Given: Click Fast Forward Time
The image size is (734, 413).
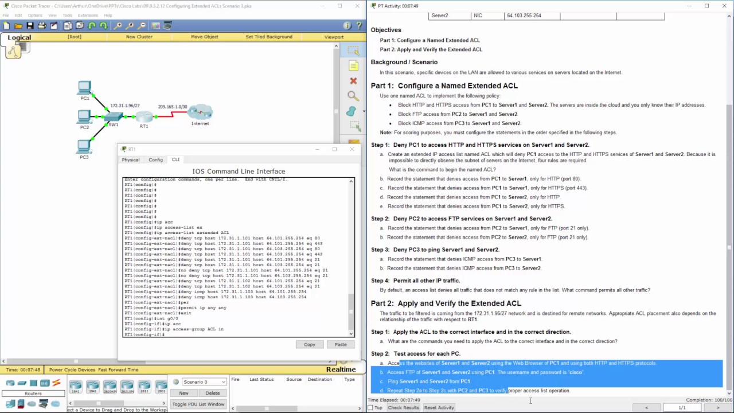Looking at the screenshot, I should pos(118,370).
